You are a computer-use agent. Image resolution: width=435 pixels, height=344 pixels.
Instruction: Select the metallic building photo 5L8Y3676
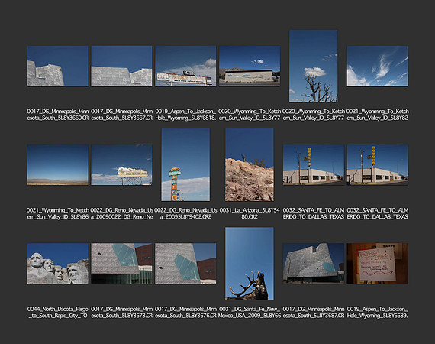(185, 264)
